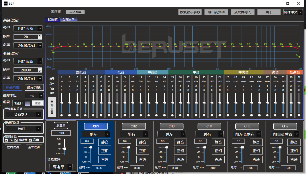
Task: Click the 保存 save scene button
Action: point(37,103)
